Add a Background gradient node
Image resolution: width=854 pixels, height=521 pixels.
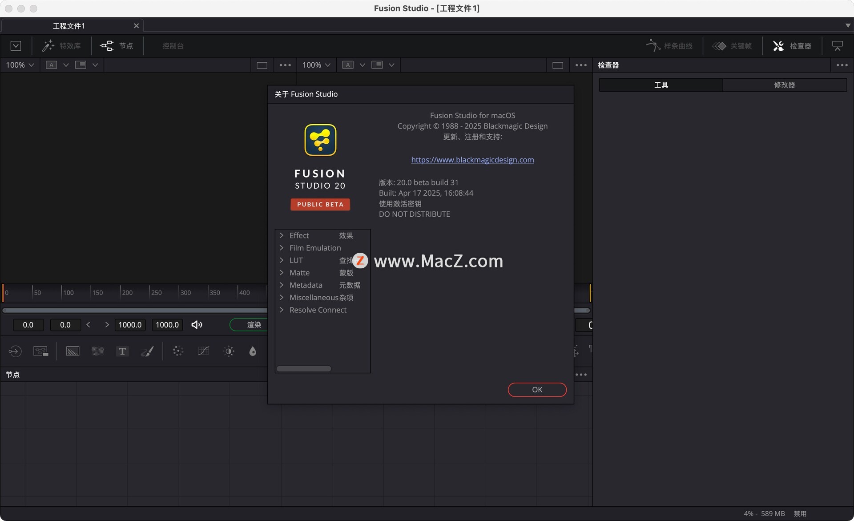(73, 351)
